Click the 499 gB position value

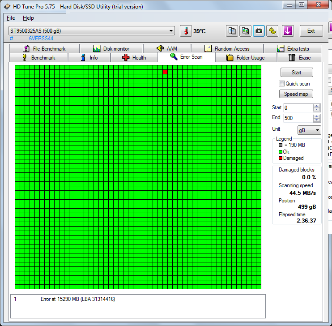pyautogui.click(x=307, y=207)
